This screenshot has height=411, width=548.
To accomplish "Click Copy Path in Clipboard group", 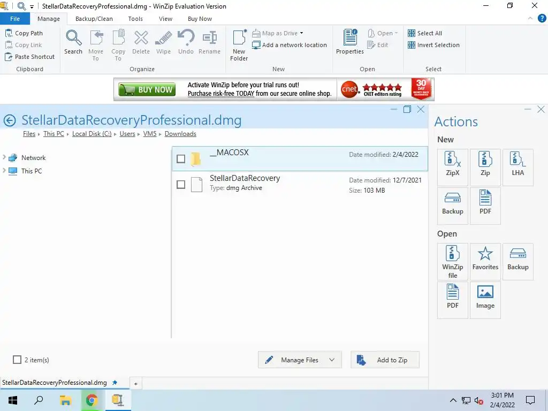I will [x=24, y=33].
